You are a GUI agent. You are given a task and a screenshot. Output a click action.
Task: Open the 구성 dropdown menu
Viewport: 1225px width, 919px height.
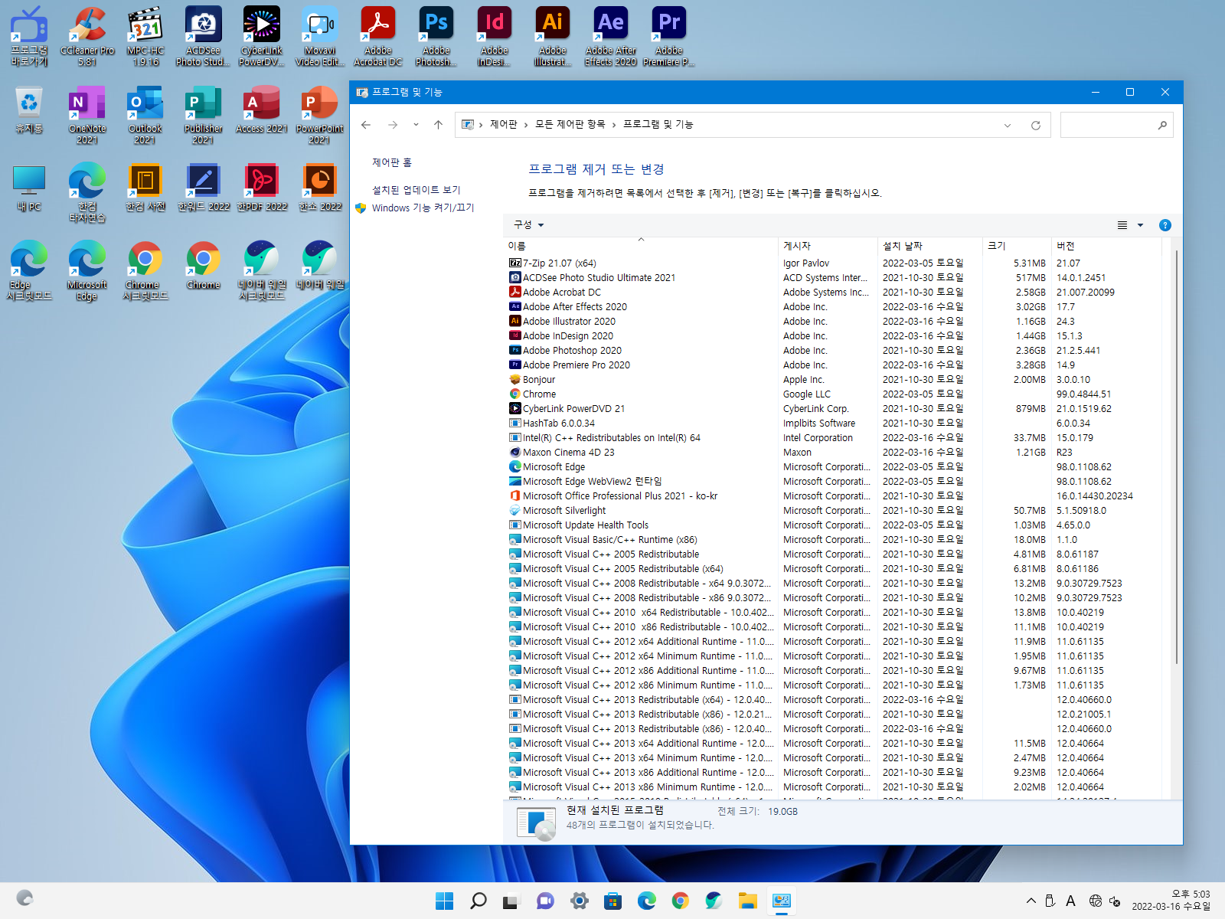point(528,225)
